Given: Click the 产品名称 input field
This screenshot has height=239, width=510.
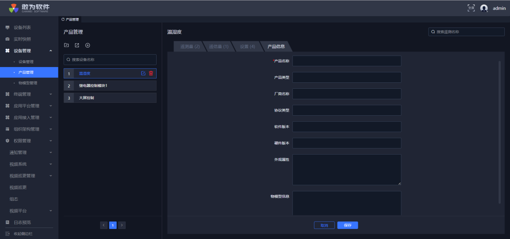Looking at the screenshot, I should click(347, 61).
